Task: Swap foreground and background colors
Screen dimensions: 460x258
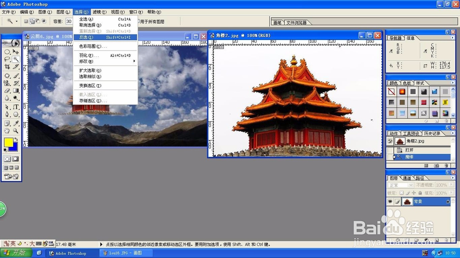Action: coord(16,140)
